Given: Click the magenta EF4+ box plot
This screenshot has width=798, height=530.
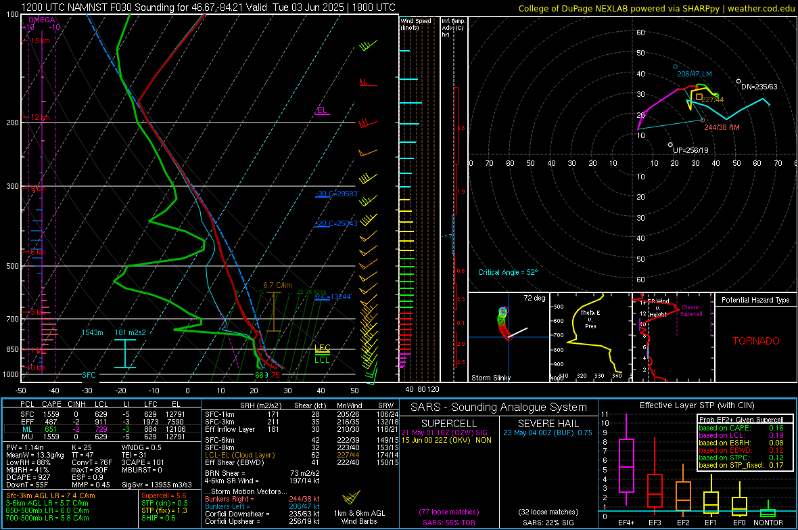Looking at the screenshot, I should pos(626,460).
